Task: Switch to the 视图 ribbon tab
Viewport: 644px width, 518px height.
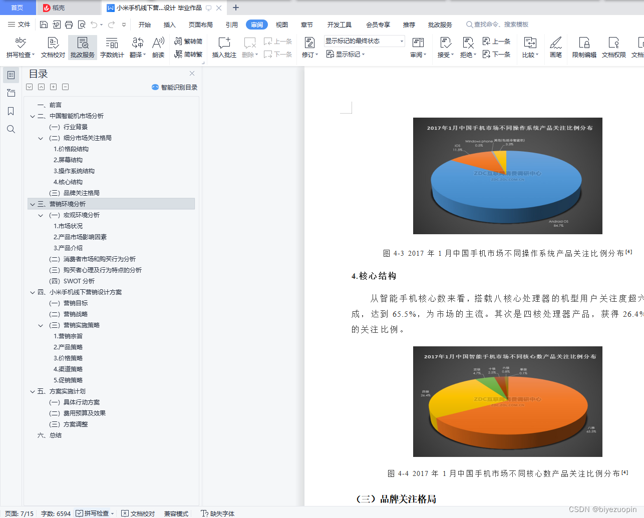Action: pyautogui.click(x=282, y=25)
